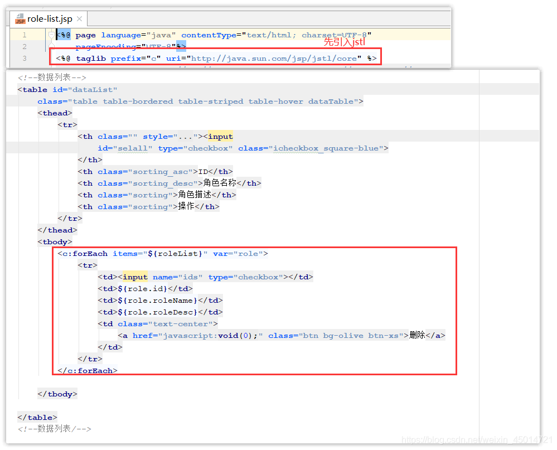Screen dimensions: 557x450
Task: Close the role-list.jsp tab
Action: (80, 19)
